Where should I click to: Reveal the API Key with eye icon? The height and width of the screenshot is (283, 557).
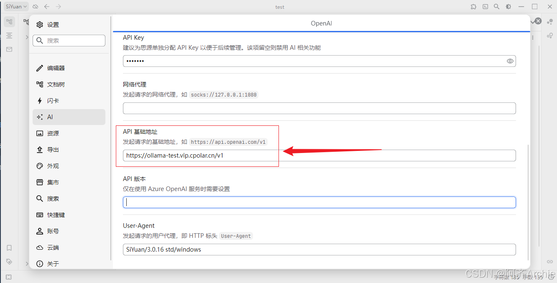(510, 61)
